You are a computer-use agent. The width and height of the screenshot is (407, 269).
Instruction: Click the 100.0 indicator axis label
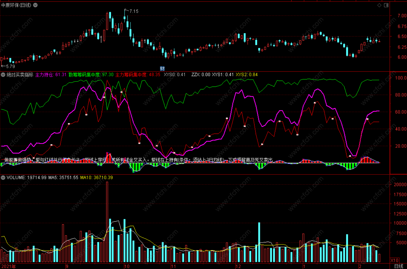coord(401,78)
